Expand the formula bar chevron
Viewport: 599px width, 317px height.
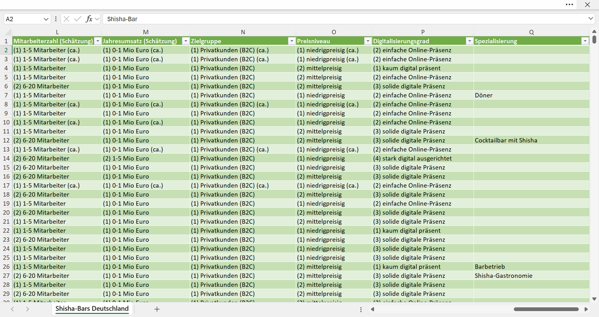coord(591,19)
